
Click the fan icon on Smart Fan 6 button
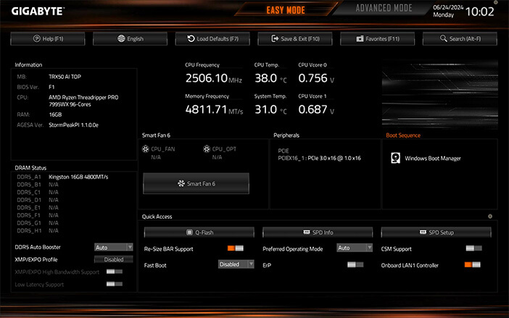[x=181, y=183]
